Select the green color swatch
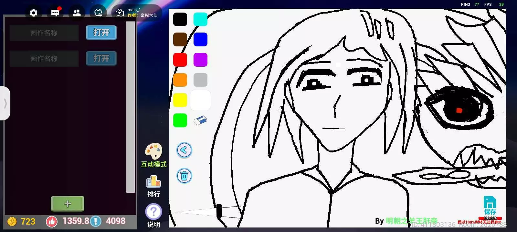 [x=180, y=121]
